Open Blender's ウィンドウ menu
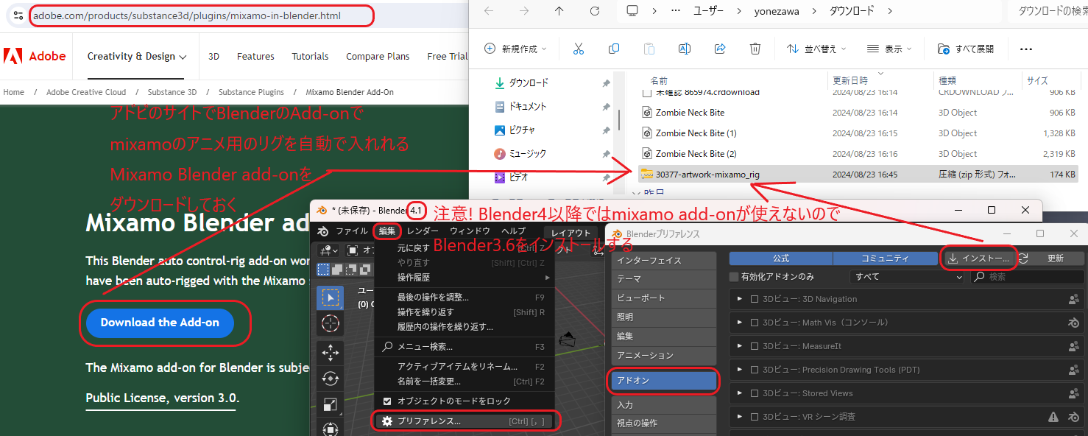The image size is (1088, 436). [x=470, y=231]
